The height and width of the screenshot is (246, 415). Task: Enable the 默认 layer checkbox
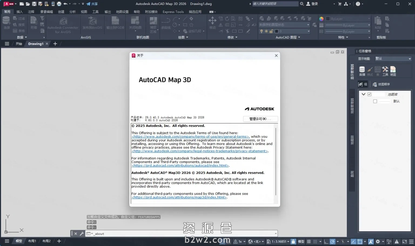[x=375, y=101]
